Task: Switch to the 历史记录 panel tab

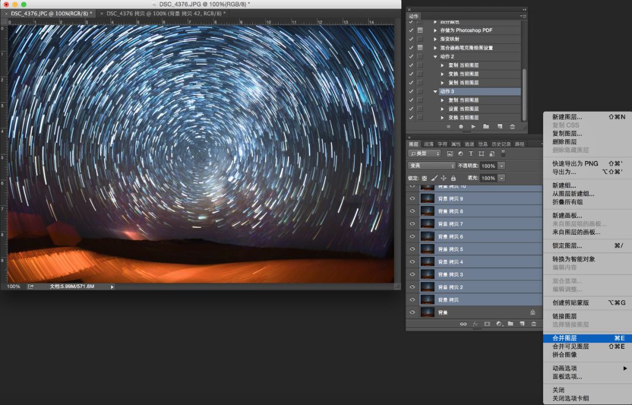Action: [x=500, y=144]
